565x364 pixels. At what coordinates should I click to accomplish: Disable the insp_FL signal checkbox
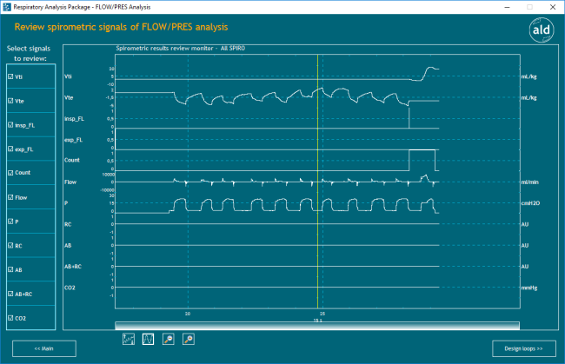click(x=10, y=126)
